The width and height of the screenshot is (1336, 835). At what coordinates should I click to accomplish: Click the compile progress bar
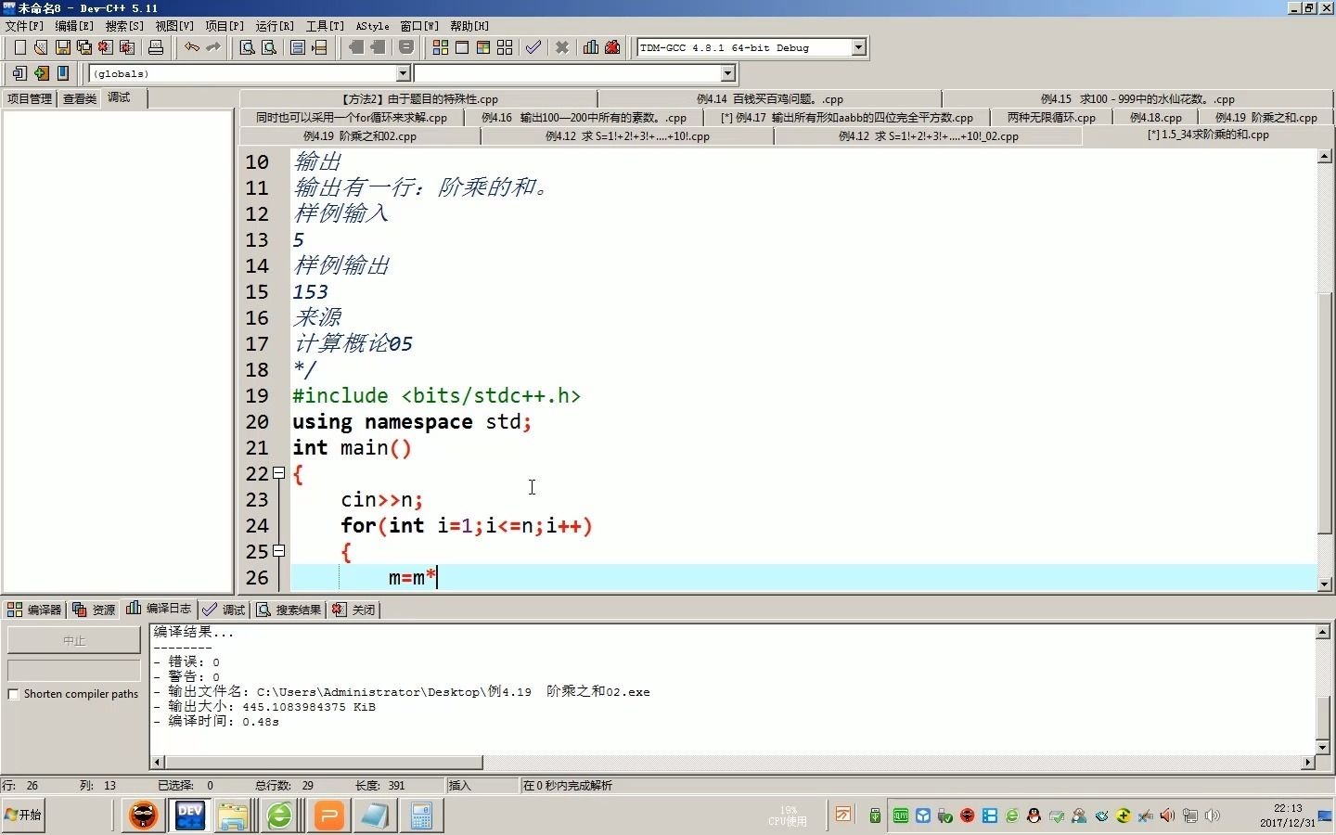[x=74, y=670]
